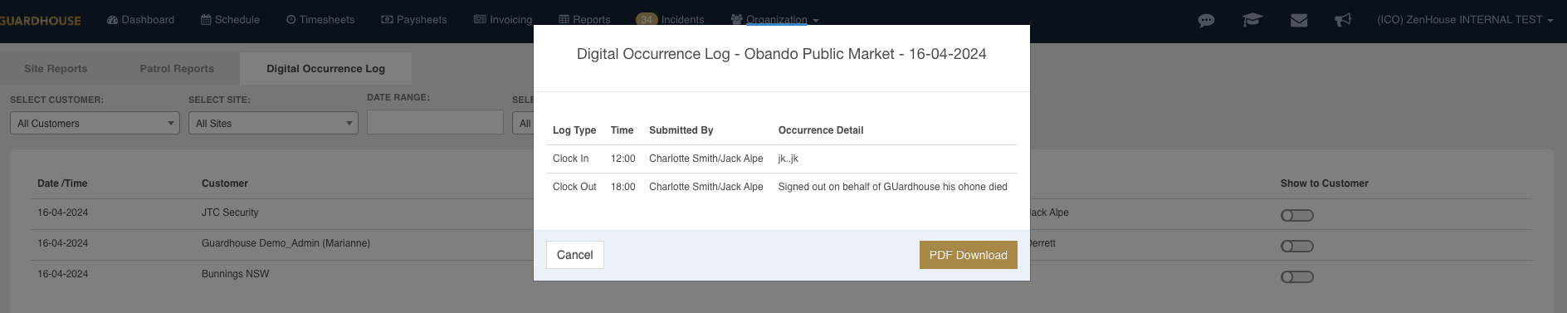Screen dimensions: 1567x313
Task: Open Timesheets in the navigation bar
Action: 320,20
